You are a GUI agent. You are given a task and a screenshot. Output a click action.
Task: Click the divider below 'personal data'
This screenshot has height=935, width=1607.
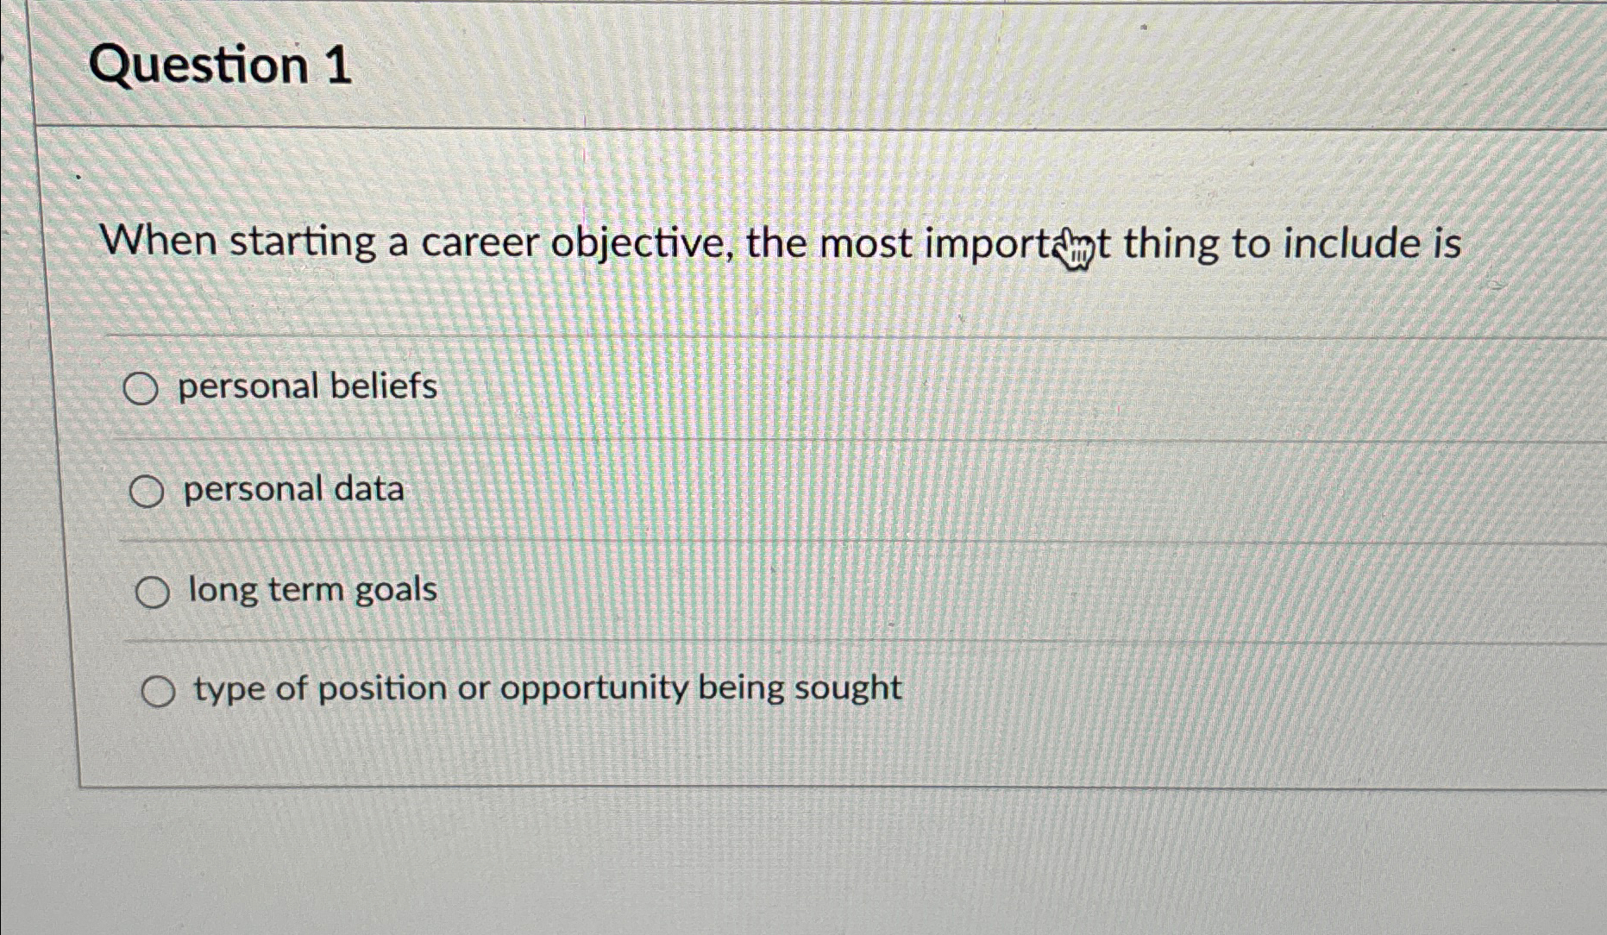pyautogui.click(x=776, y=540)
